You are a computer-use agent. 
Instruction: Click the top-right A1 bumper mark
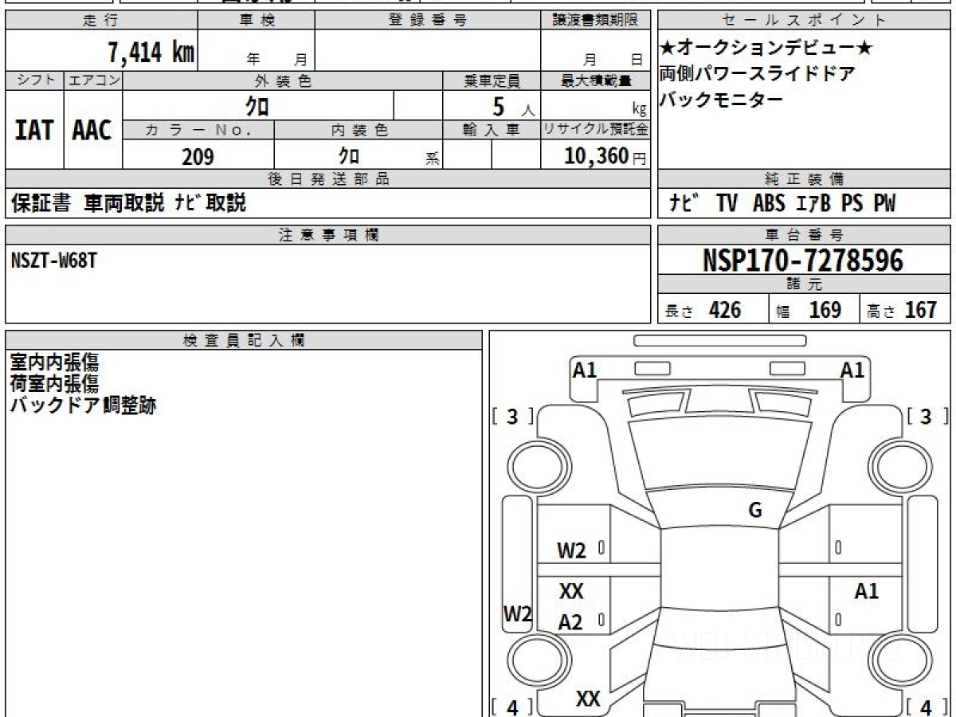pos(852,370)
